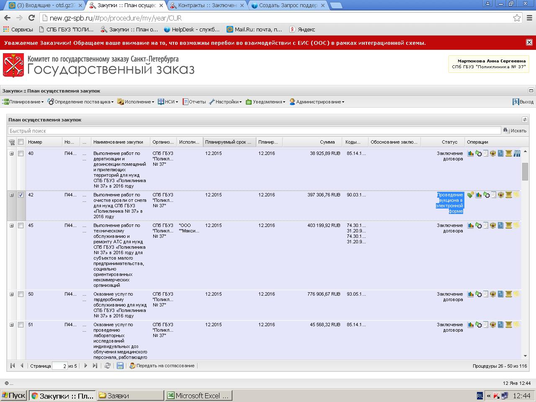Viewport: 536px width, 402px height.
Task: Expand row 45 details
Action: tap(12, 226)
